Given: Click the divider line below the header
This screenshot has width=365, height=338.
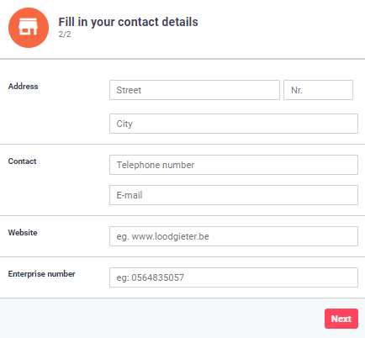Looking at the screenshot, I should pos(182,59).
